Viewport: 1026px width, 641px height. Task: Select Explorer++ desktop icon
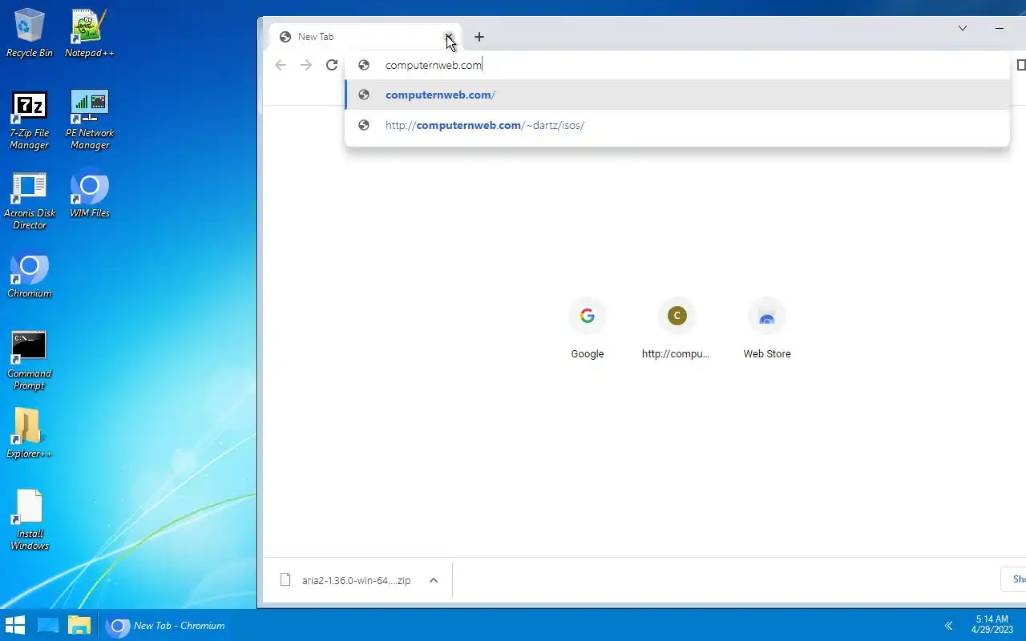pos(30,433)
